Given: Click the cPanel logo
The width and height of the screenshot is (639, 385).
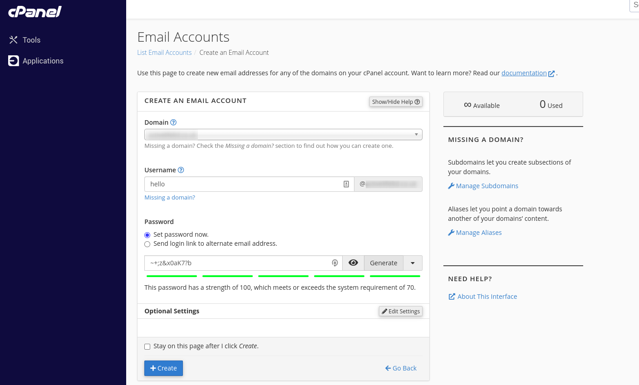Looking at the screenshot, I should 35,12.
